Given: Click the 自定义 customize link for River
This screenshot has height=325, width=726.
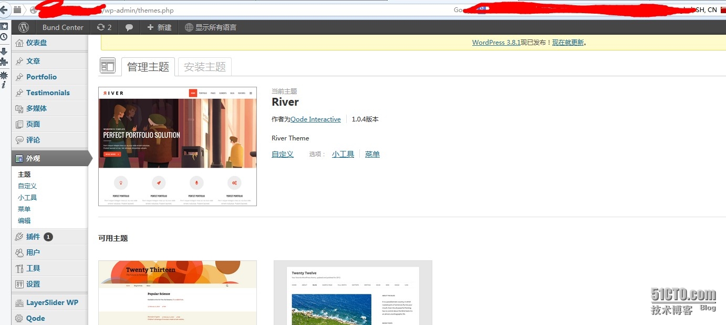Looking at the screenshot, I should [283, 154].
